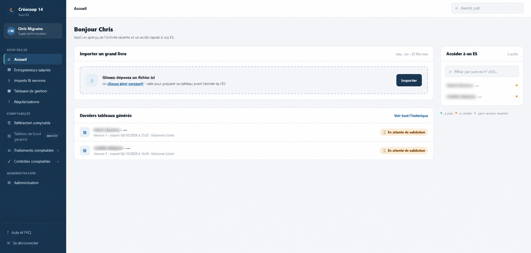Click the upload arrow icon in the drop zone
The image size is (531, 253).
pyautogui.click(x=92, y=80)
